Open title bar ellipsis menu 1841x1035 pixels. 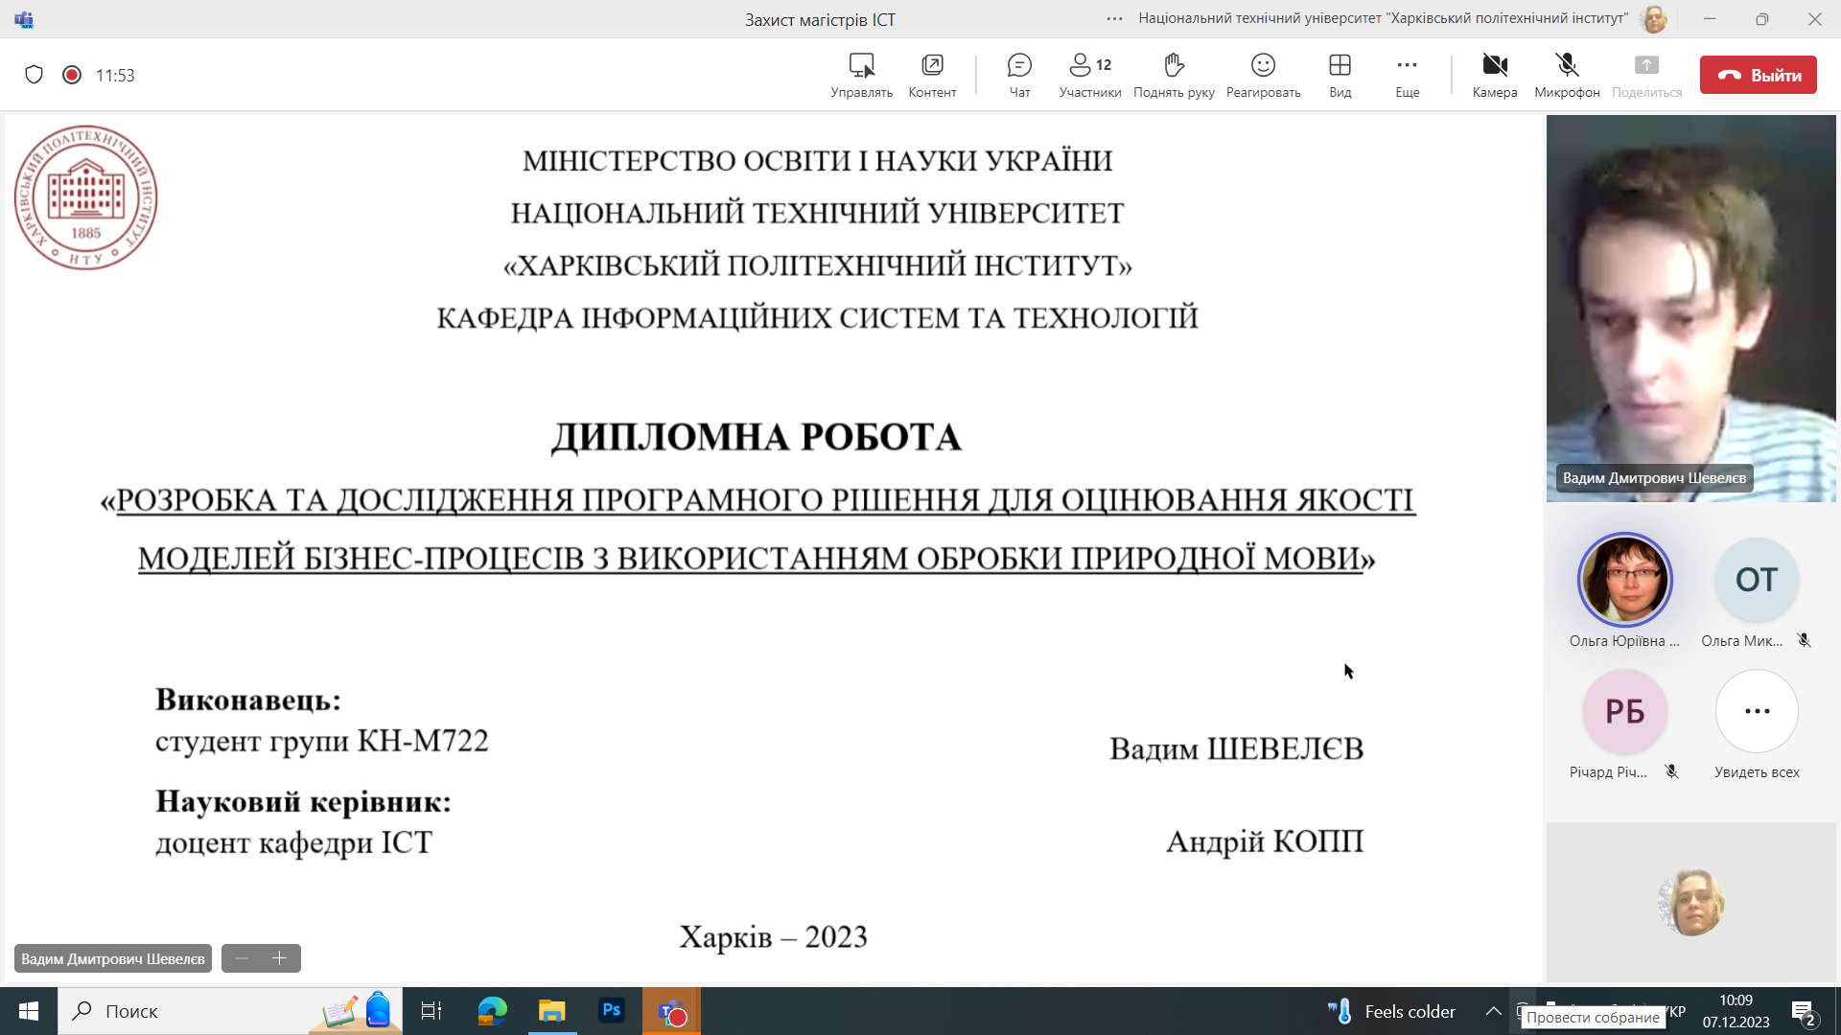click(x=1114, y=18)
